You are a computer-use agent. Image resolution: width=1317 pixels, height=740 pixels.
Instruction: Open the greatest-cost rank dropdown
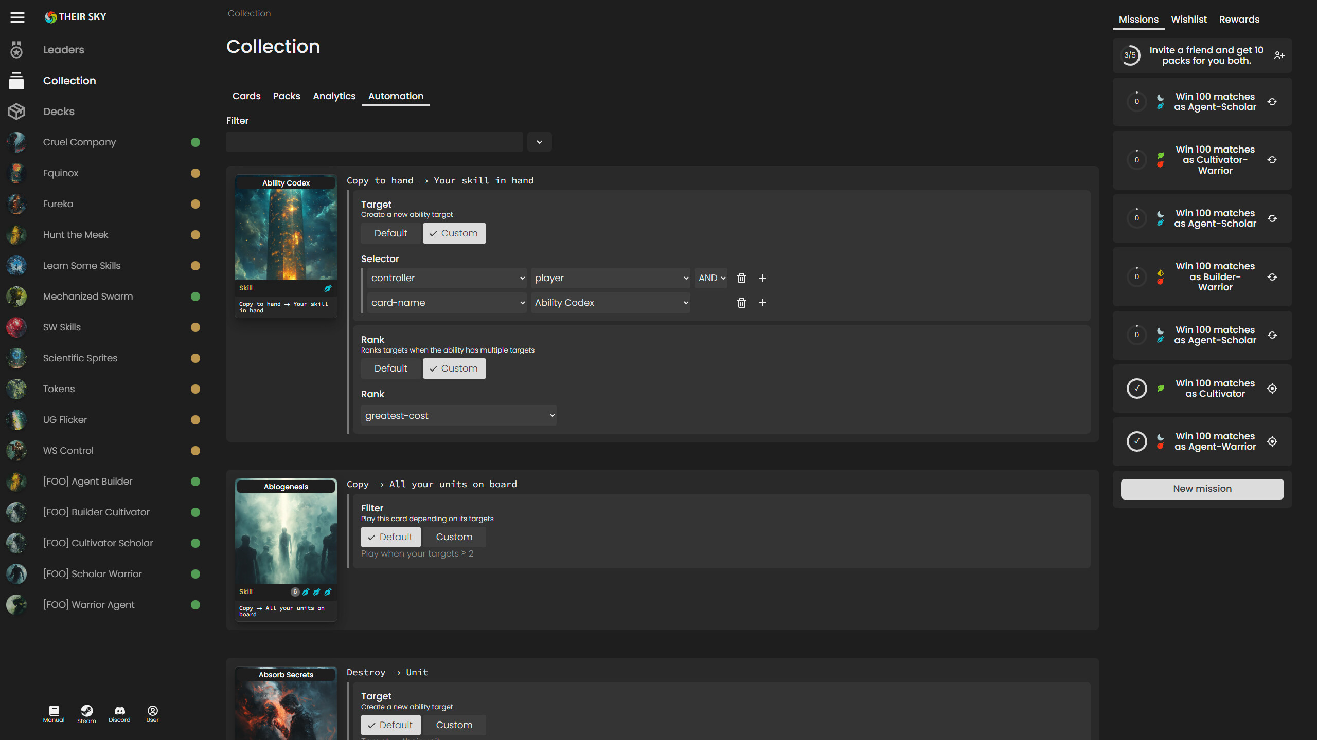pos(458,415)
